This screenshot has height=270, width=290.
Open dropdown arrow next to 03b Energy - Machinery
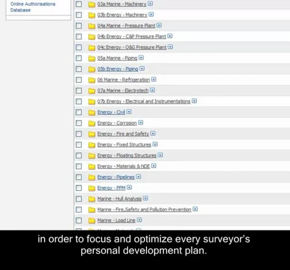tap(151, 14)
